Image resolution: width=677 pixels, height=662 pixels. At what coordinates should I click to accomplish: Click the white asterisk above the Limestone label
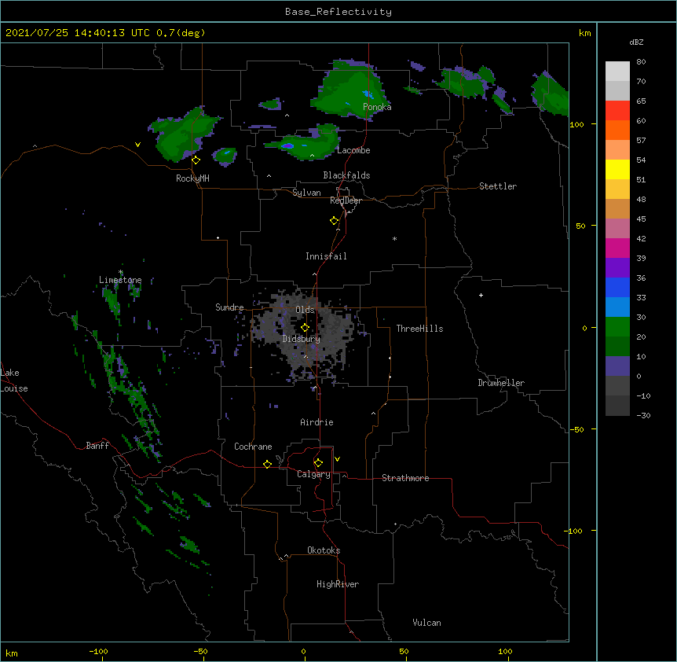[x=121, y=272]
